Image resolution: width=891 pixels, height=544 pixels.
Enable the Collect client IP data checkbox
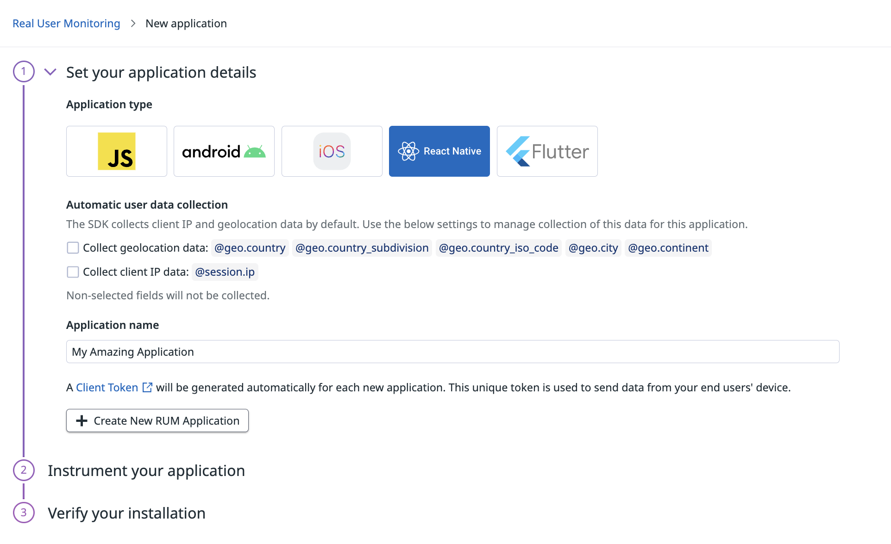[73, 272]
